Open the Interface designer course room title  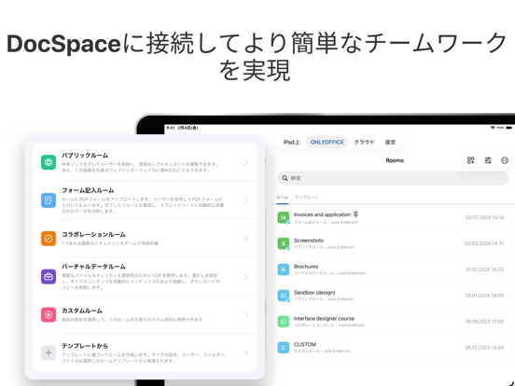click(324, 318)
